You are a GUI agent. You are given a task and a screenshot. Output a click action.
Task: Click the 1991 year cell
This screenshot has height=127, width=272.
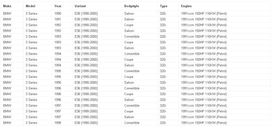tap(58, 19)
